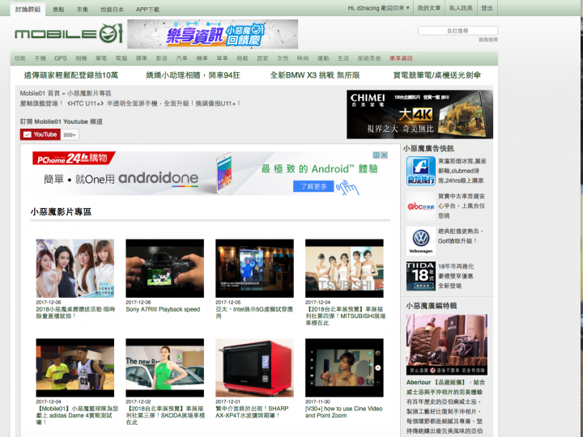The width and height of the screenshot is (583, 437).
Task: Select the APP下載 tab
Action: (x=147, y=9)
